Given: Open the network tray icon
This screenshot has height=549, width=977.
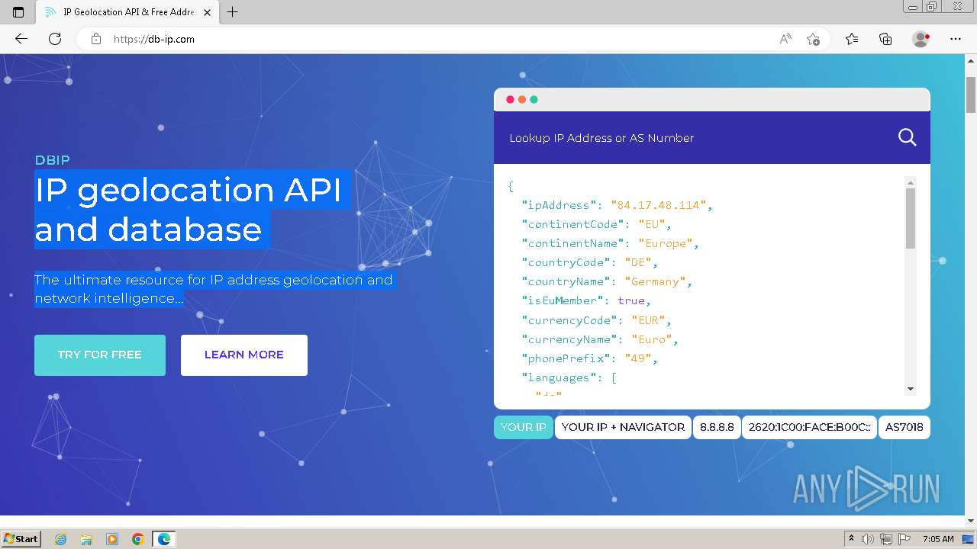Looking at the screenshot, I should pyautogui.click(x=886, y=539).
